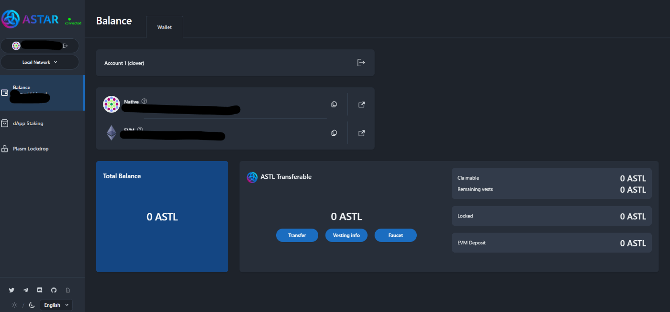670x312 pixels.
Task: Click the dApp Staking bag icon
Action: [5, 123]
